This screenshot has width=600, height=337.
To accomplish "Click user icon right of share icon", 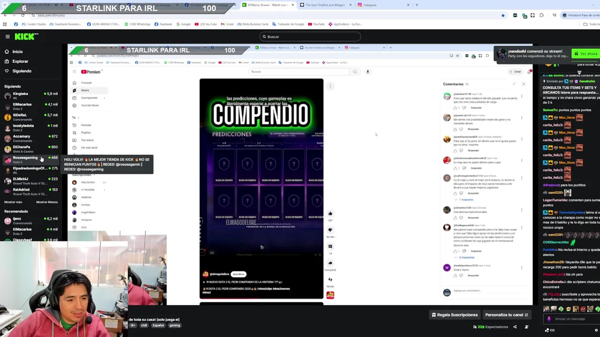I will [526, 327].
